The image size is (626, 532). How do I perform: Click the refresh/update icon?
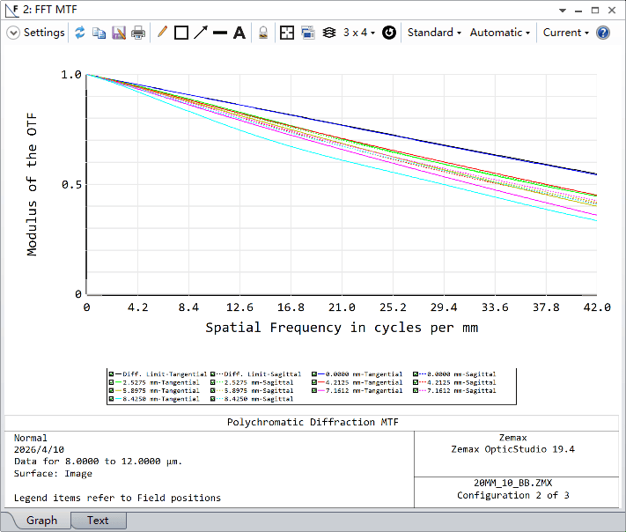point(80,33)
